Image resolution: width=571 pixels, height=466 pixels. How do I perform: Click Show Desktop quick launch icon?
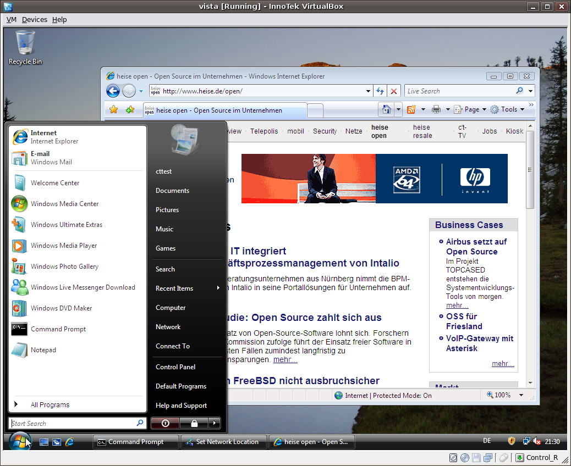(43, 442)
